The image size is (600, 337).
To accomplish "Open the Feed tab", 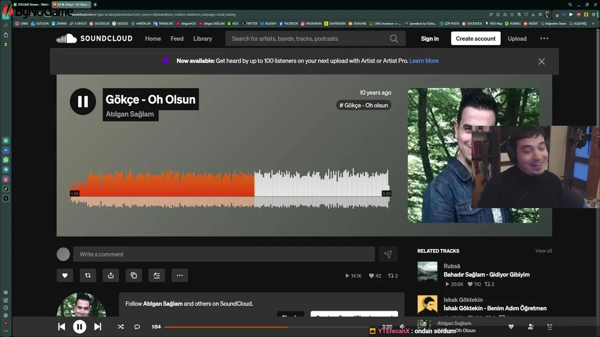I will (x=177, y=38).
